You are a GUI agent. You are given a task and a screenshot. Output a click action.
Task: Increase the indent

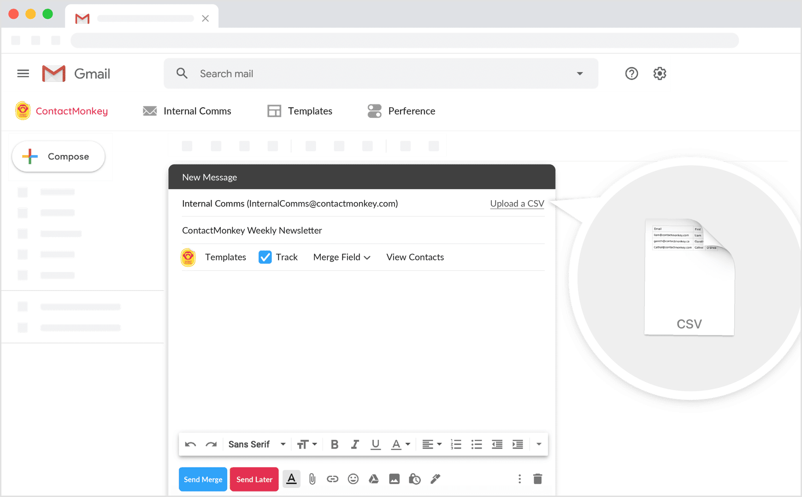518,444
